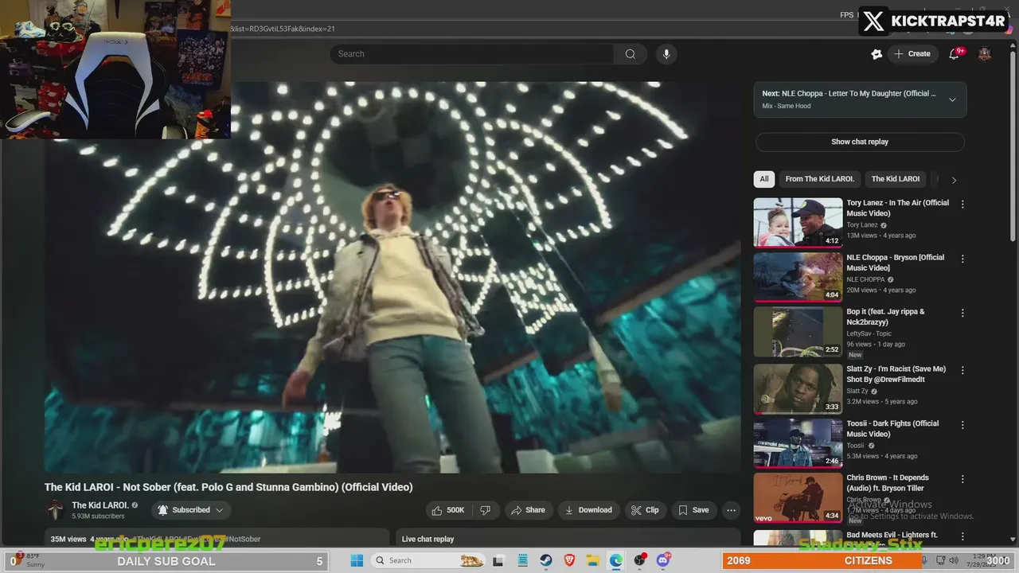1019x573 pixels.
Task: Click the #NotSober hashtag
Action: click(243, 539)
